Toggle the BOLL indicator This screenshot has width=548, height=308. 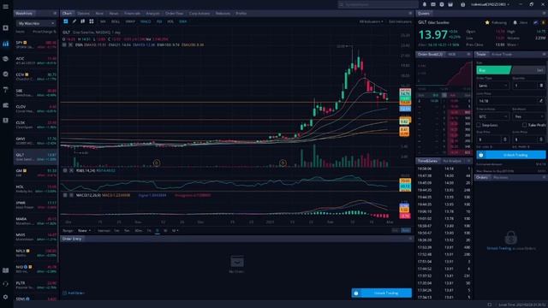(116, 21)
